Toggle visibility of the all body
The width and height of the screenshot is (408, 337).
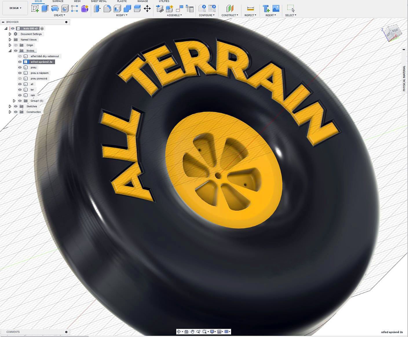coord(20,84)
